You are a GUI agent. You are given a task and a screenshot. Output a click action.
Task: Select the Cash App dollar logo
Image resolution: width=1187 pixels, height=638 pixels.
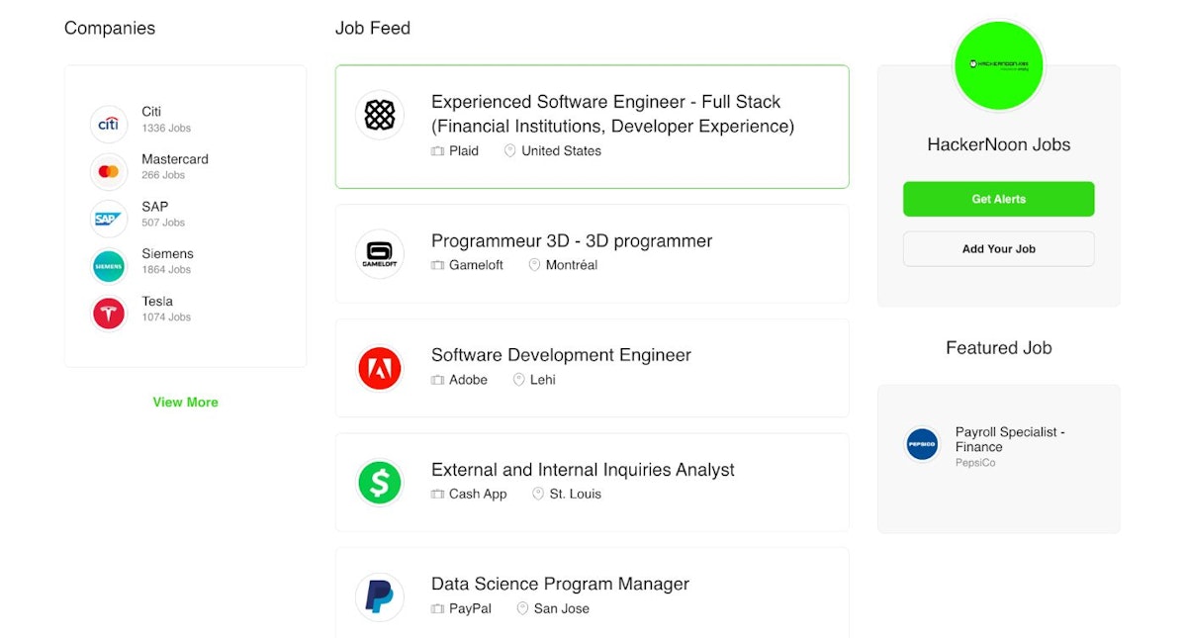[x=380, y=483]
